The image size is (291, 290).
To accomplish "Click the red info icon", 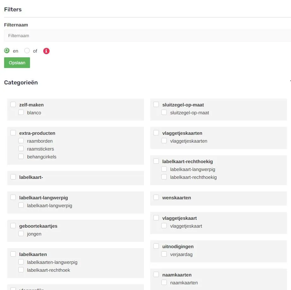I will pyautogui.click(x=46, y=51).
